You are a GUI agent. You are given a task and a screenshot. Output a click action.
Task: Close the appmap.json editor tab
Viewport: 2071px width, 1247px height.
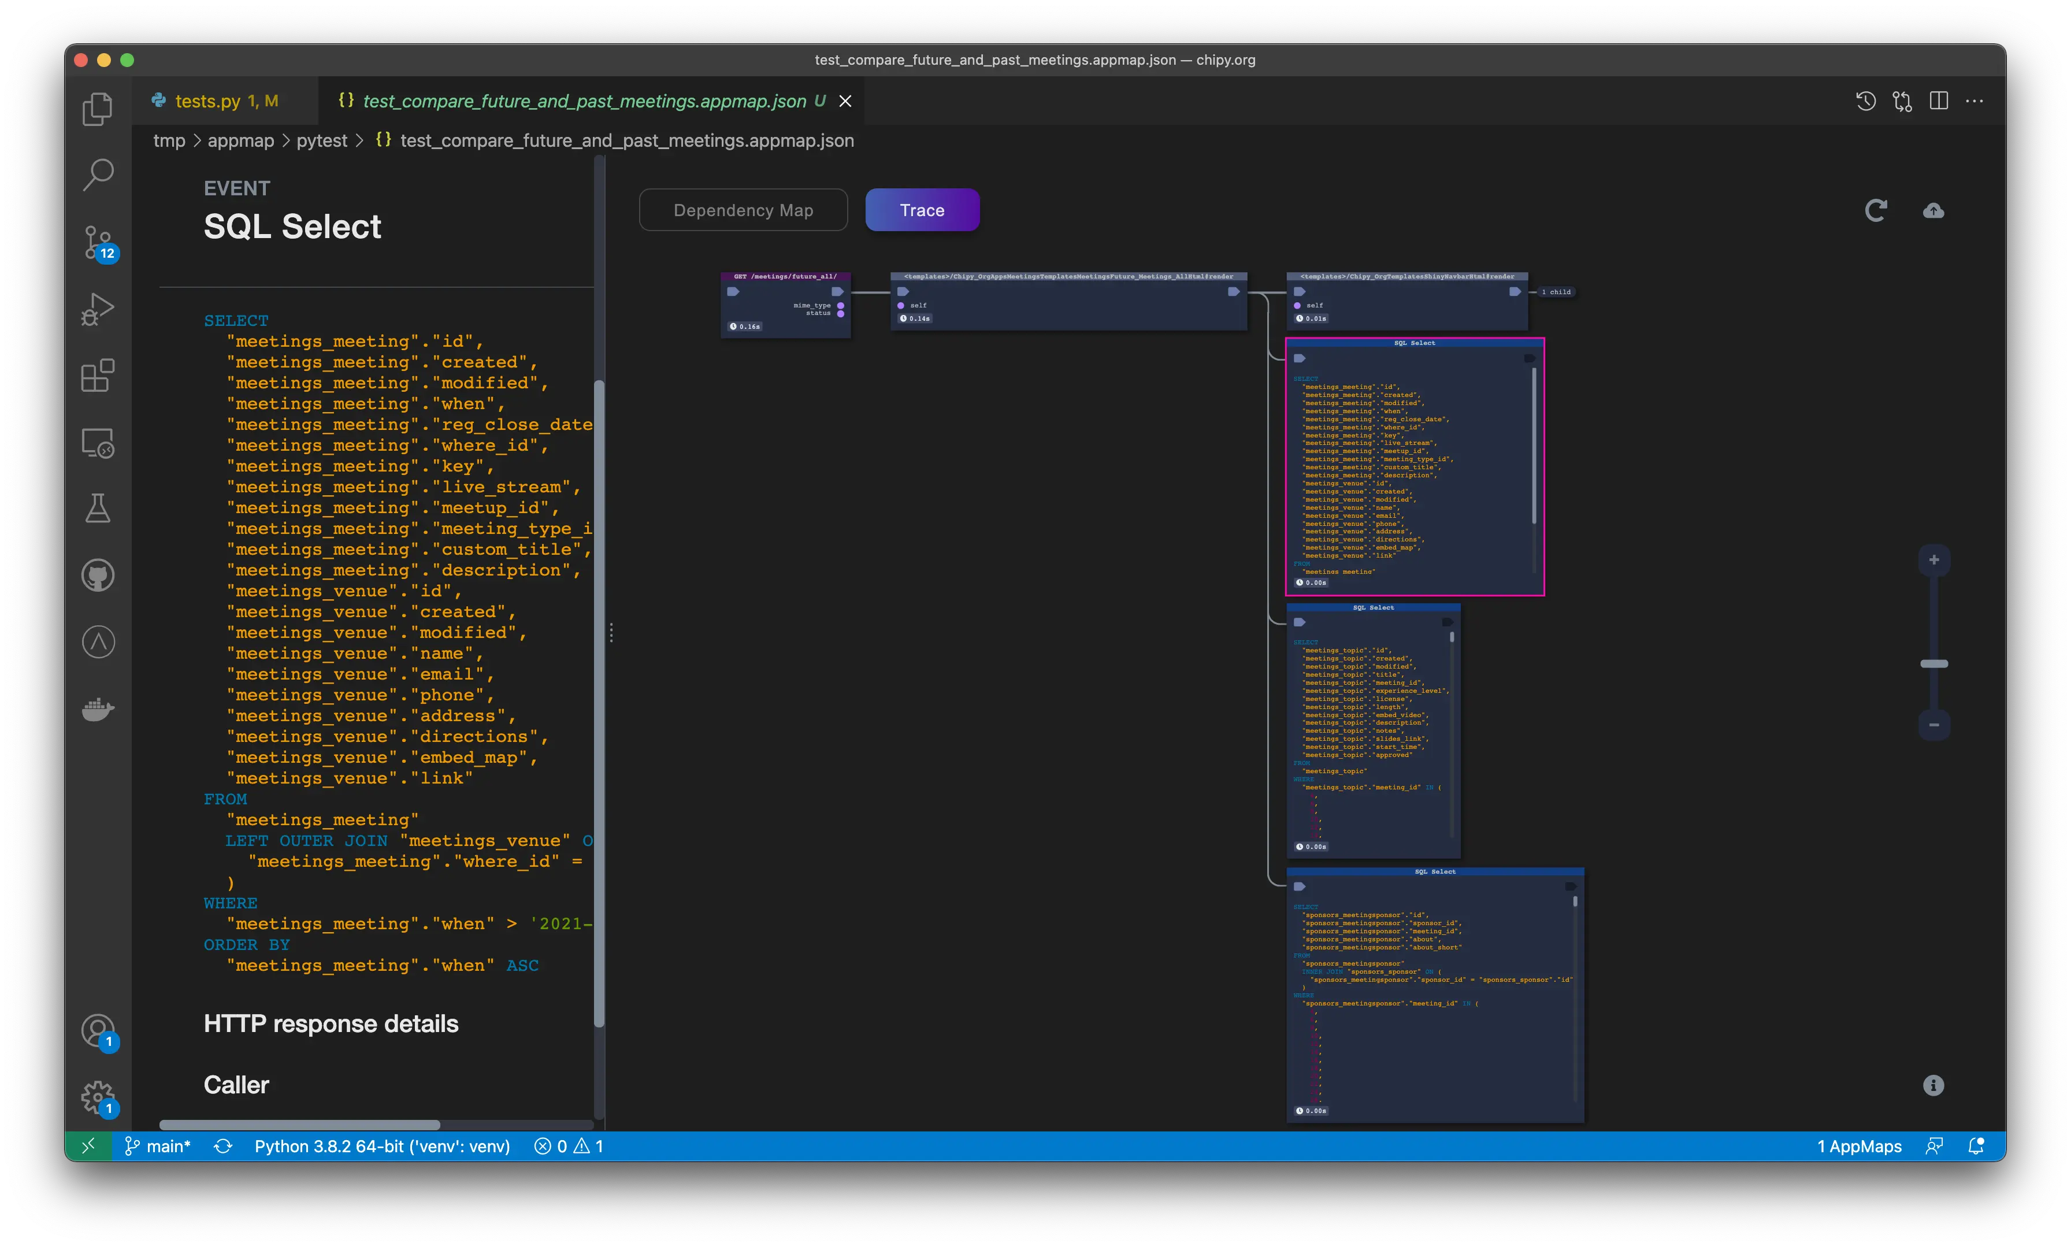[845, 102]
